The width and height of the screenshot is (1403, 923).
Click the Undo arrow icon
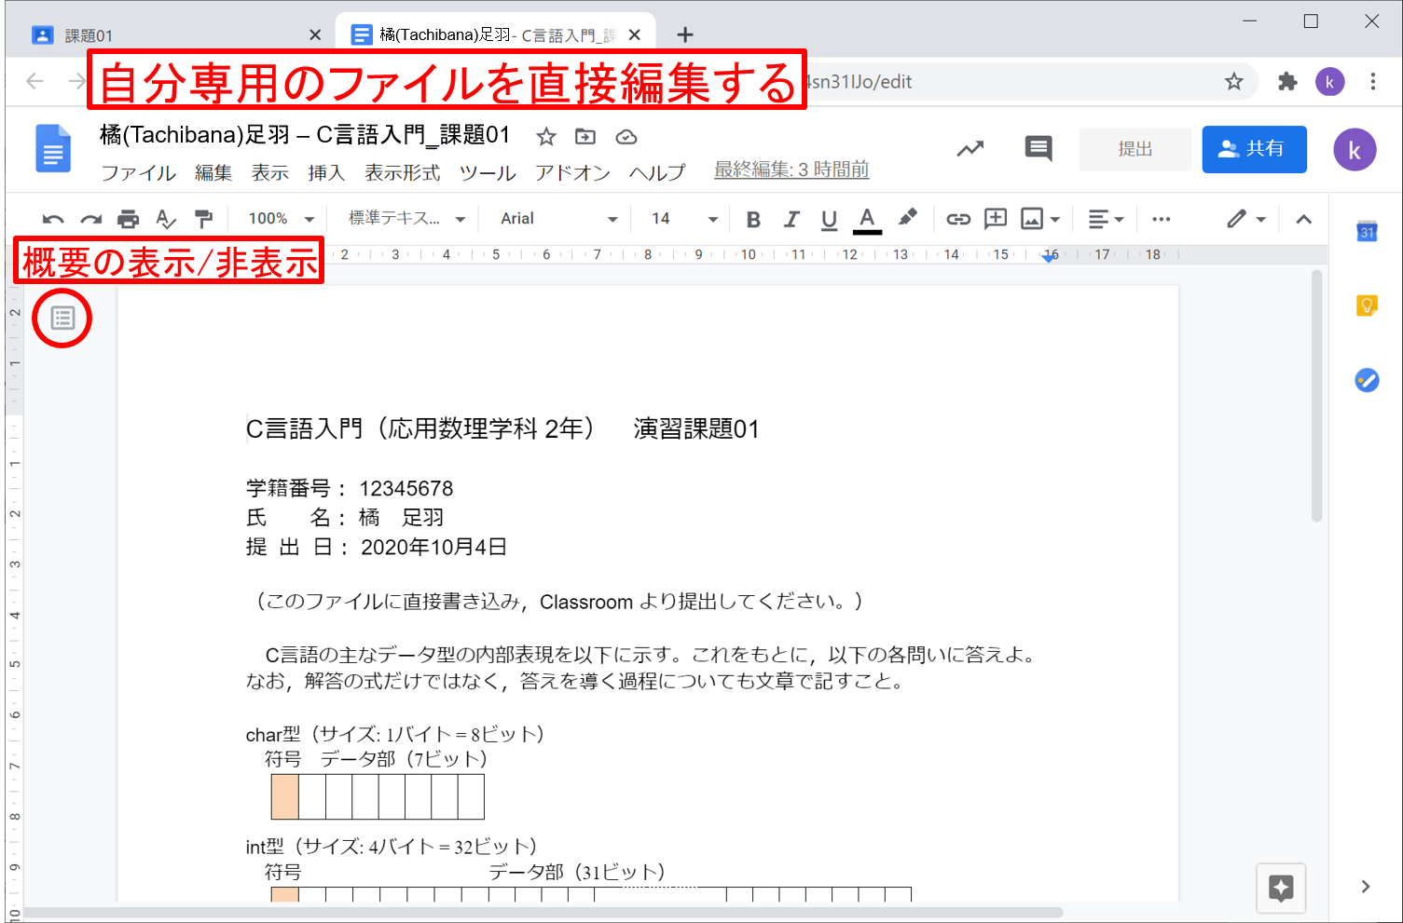[53, 220]
